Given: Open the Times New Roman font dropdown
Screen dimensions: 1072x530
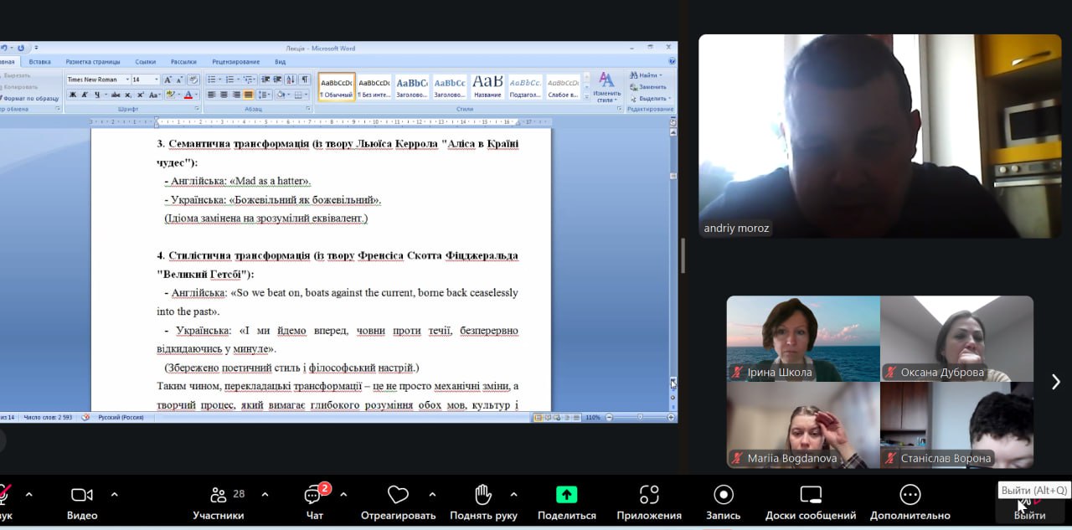Looking at the screenshot, I should pos(127,80).
